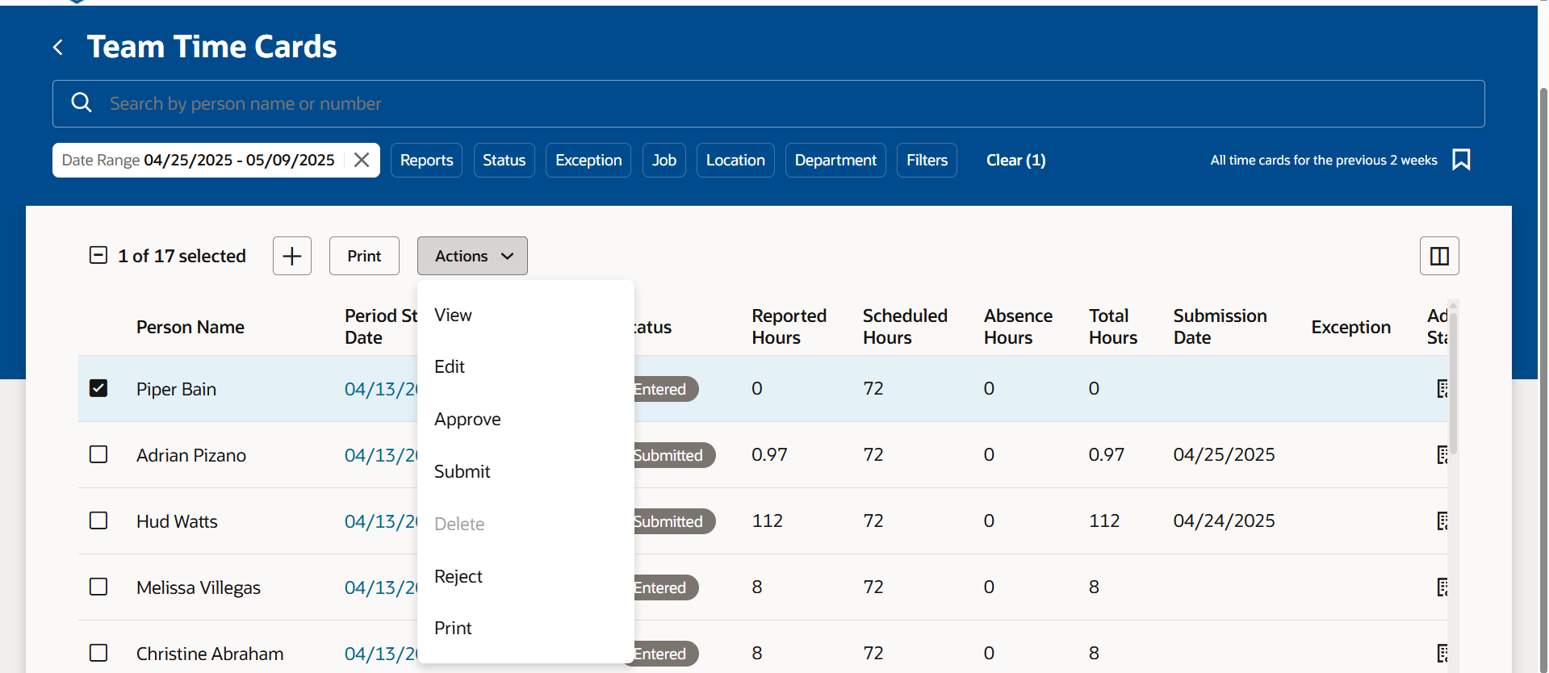Save the search with the bookmark icon
1549x673 pixels.
click(1461, 160)
